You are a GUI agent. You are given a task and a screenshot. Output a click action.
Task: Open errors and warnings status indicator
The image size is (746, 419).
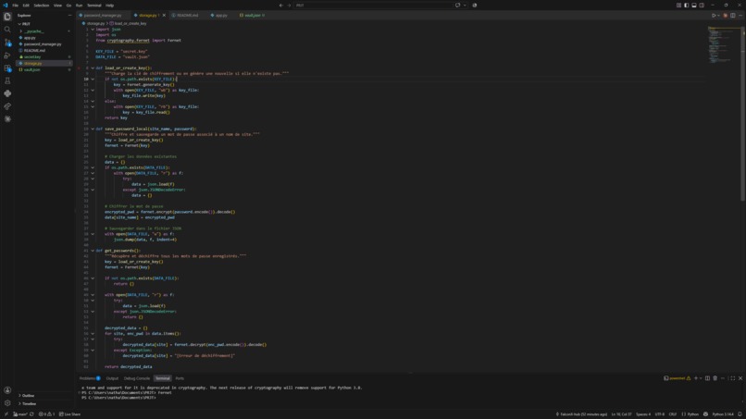[x=46, y=414]
